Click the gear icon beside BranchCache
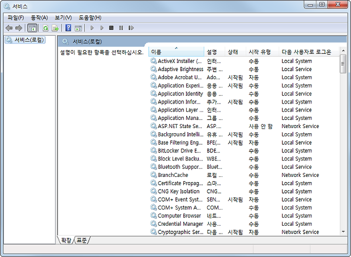 click(x=154, y=175)
